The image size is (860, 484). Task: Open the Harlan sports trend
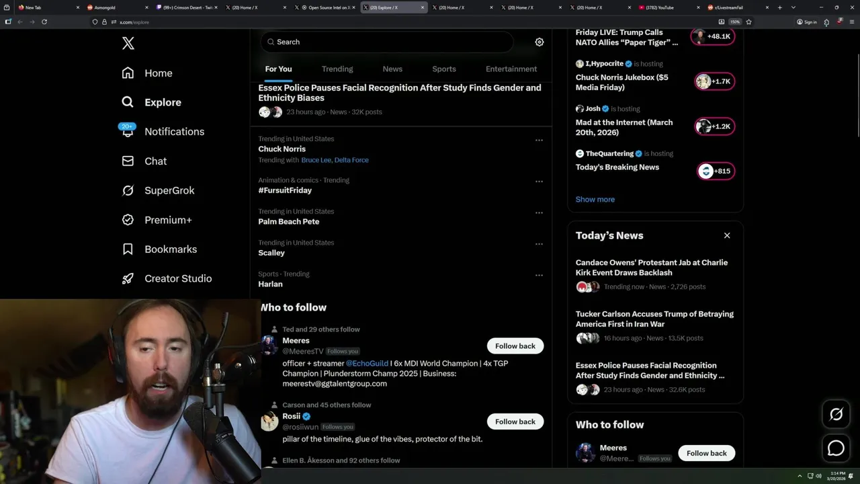tap(270, 284)
